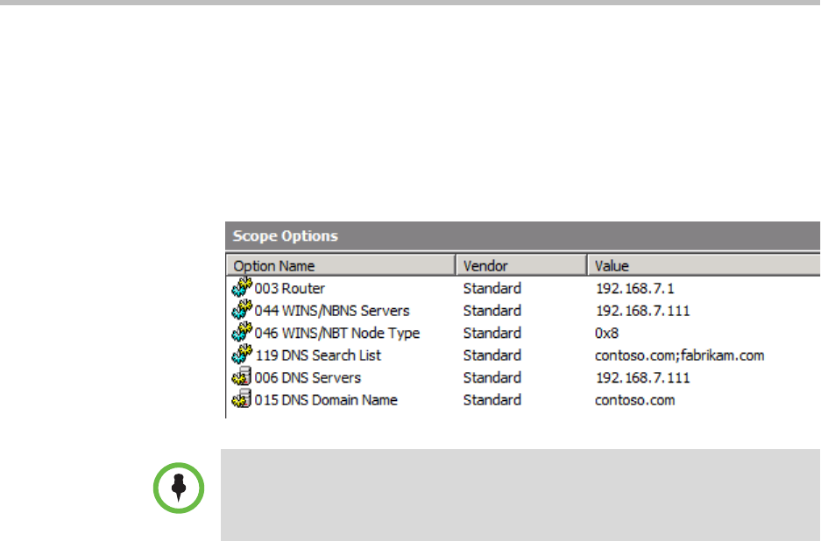Click the 044 WINS/NBNS Servers option icon
The image size is (821, 541).
(242, 310)
